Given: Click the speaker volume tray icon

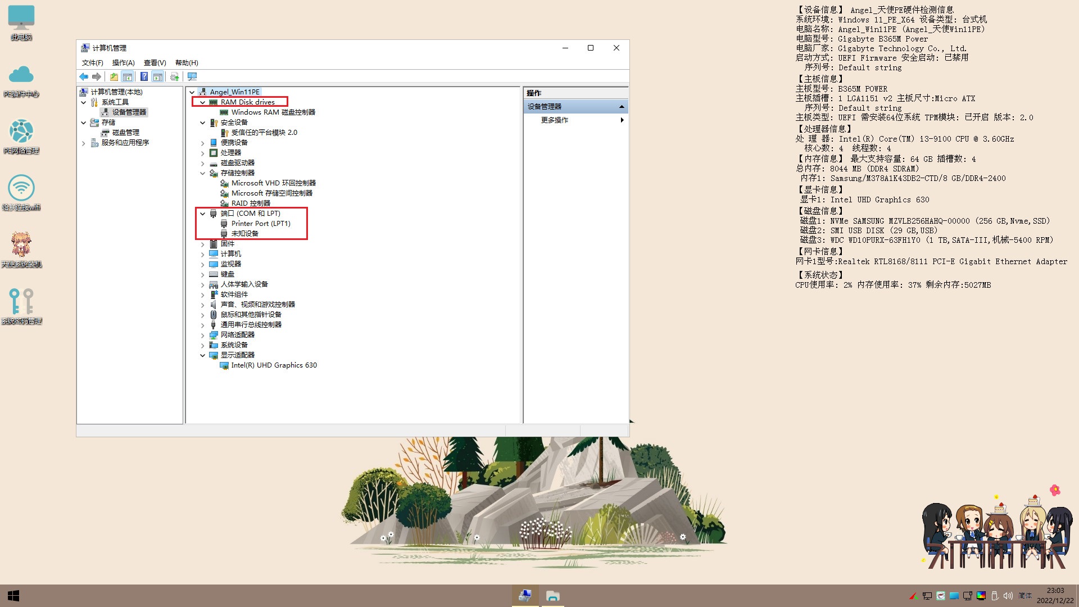Looking at the screenshot, I should click(1008, 596).
